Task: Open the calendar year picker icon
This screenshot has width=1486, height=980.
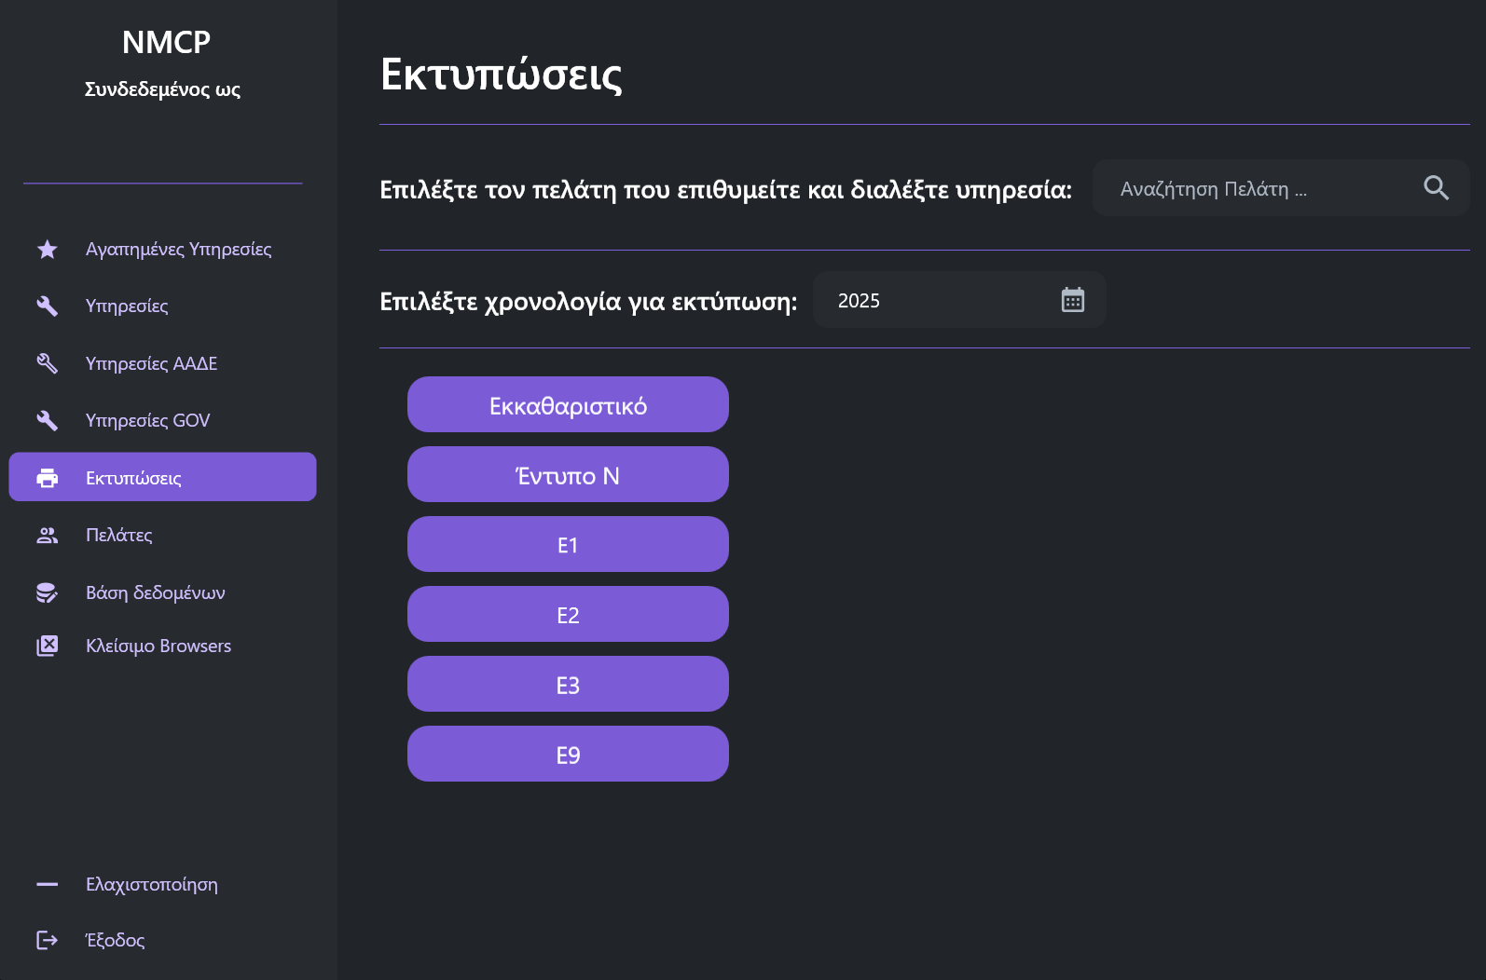Action: click(1072, 300)
